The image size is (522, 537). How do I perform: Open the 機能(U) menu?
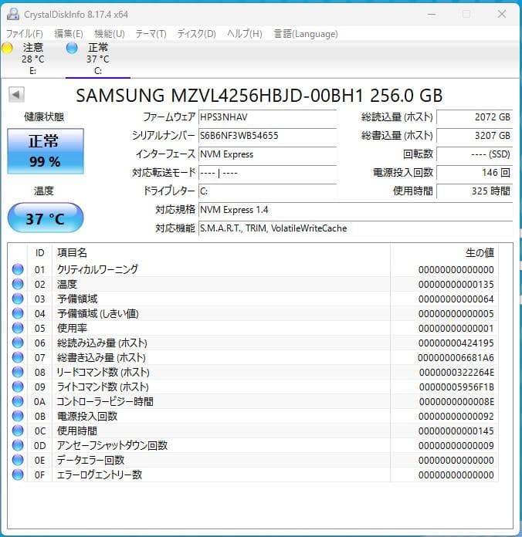tap(110, 34)
